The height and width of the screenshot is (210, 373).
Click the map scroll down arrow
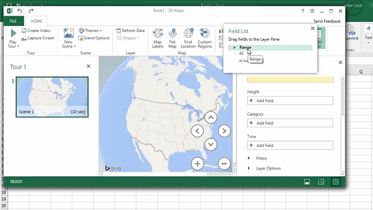(x=234, y=170)
